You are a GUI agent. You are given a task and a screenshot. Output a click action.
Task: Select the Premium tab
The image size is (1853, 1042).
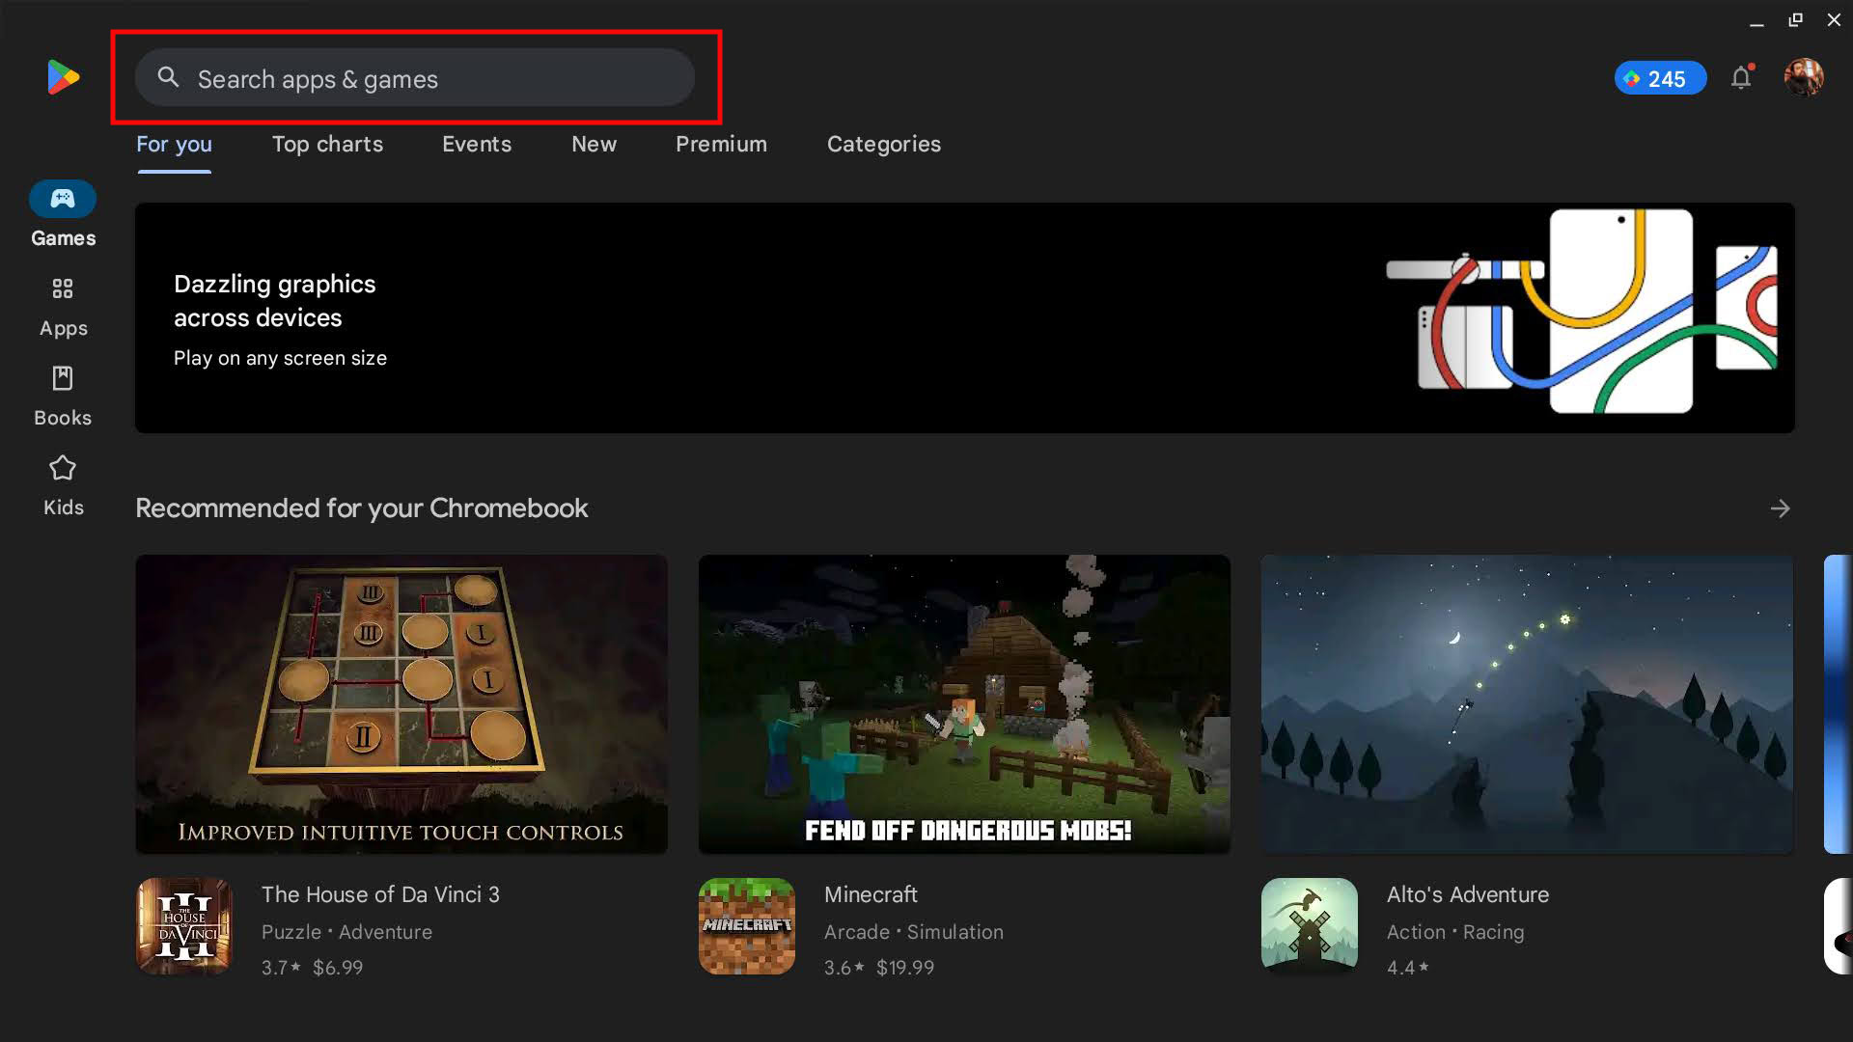tap(721, 144)
